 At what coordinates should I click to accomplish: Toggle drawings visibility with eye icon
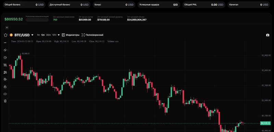[x=5, y=94]
